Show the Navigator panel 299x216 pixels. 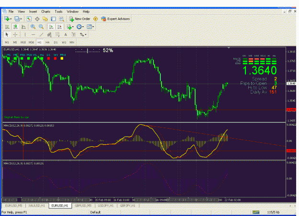[x=45, y=19]
